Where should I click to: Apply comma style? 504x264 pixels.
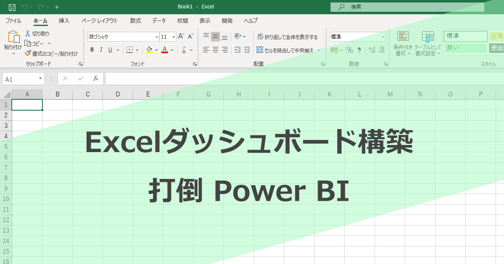[359, 50]
